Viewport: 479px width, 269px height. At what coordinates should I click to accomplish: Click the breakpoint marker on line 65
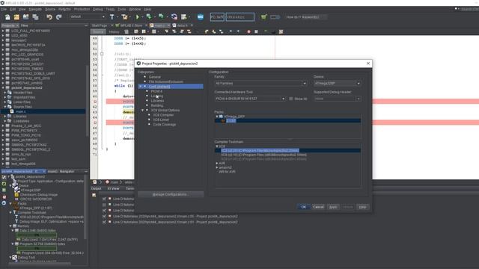tap(95, 123)
